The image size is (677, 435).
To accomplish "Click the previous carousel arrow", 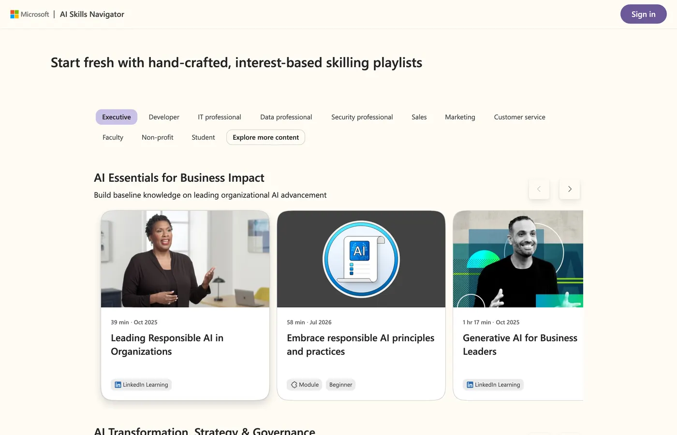I will [539, 189].
